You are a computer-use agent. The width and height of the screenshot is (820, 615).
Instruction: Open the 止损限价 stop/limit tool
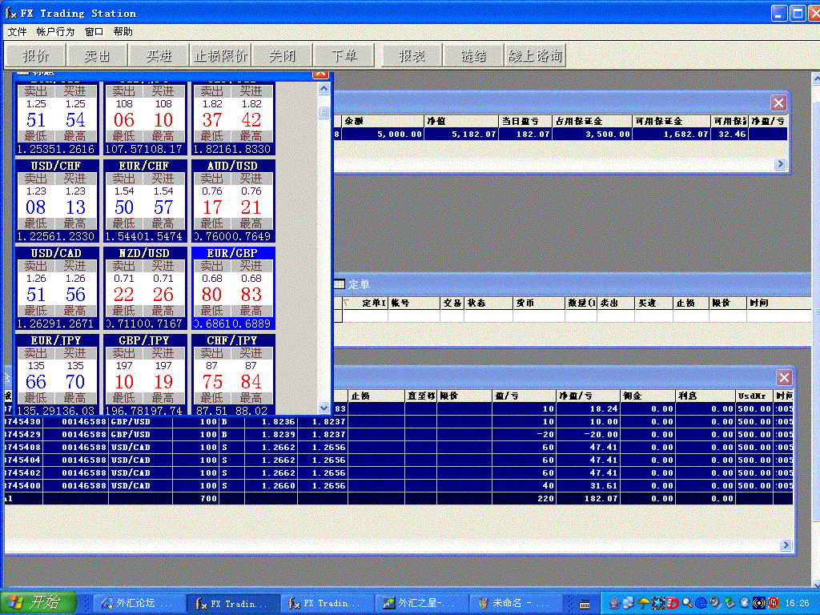pos(221,55)
